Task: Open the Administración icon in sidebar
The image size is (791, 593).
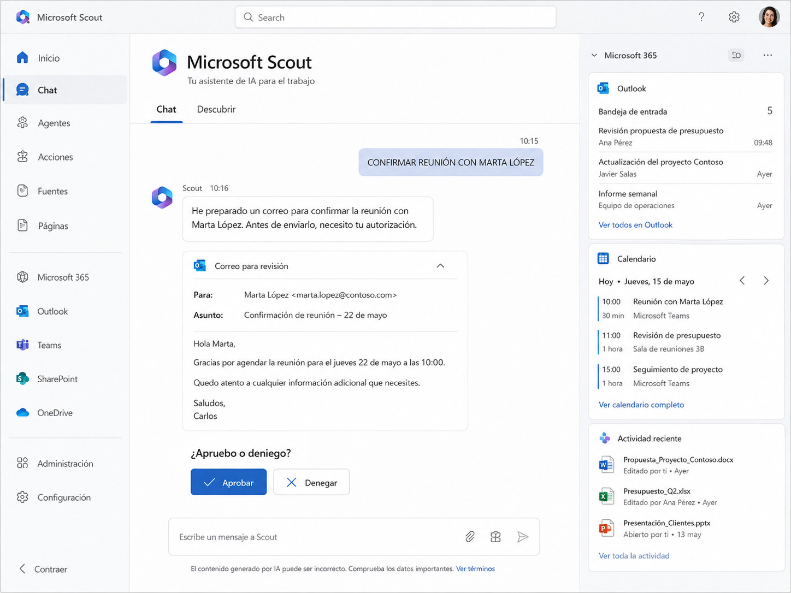Action: [x=22, y=464]
